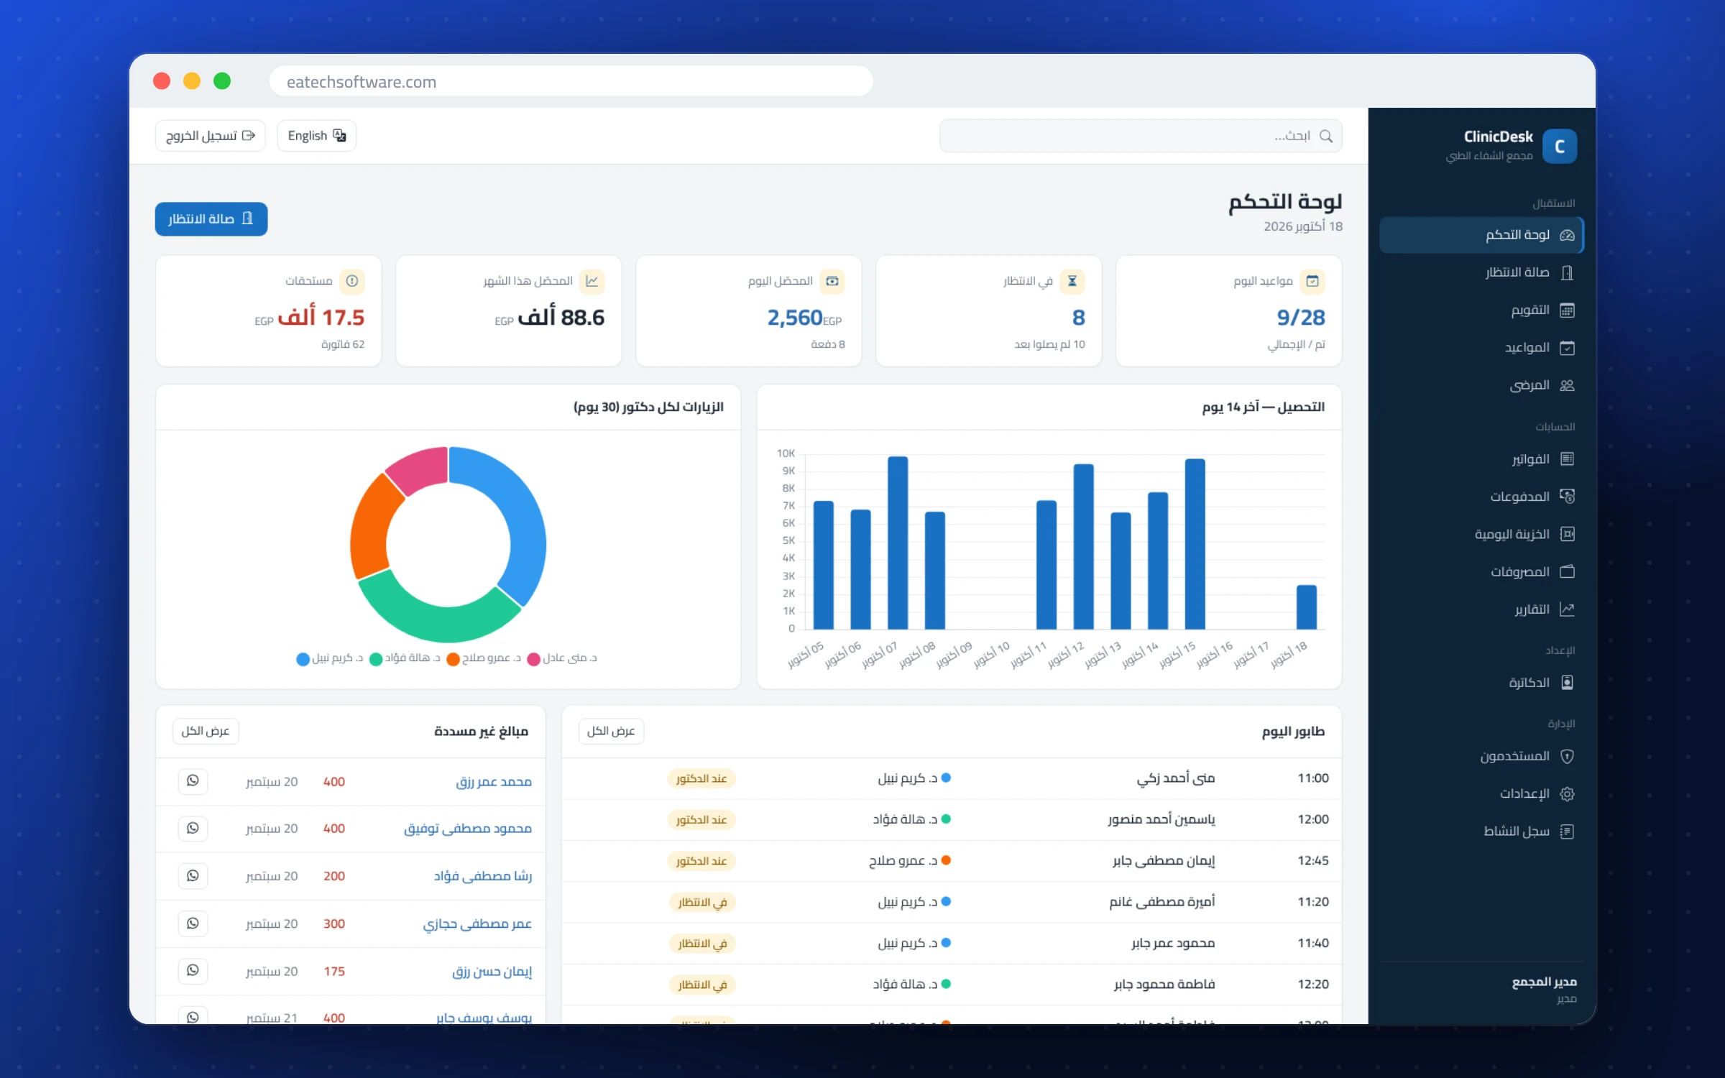Click the ابحث search field
The height and width of the screenshot is (1078, 1725).
click(x=1140, y=136)
